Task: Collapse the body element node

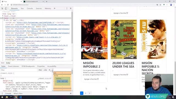Action: click(3, 18)
